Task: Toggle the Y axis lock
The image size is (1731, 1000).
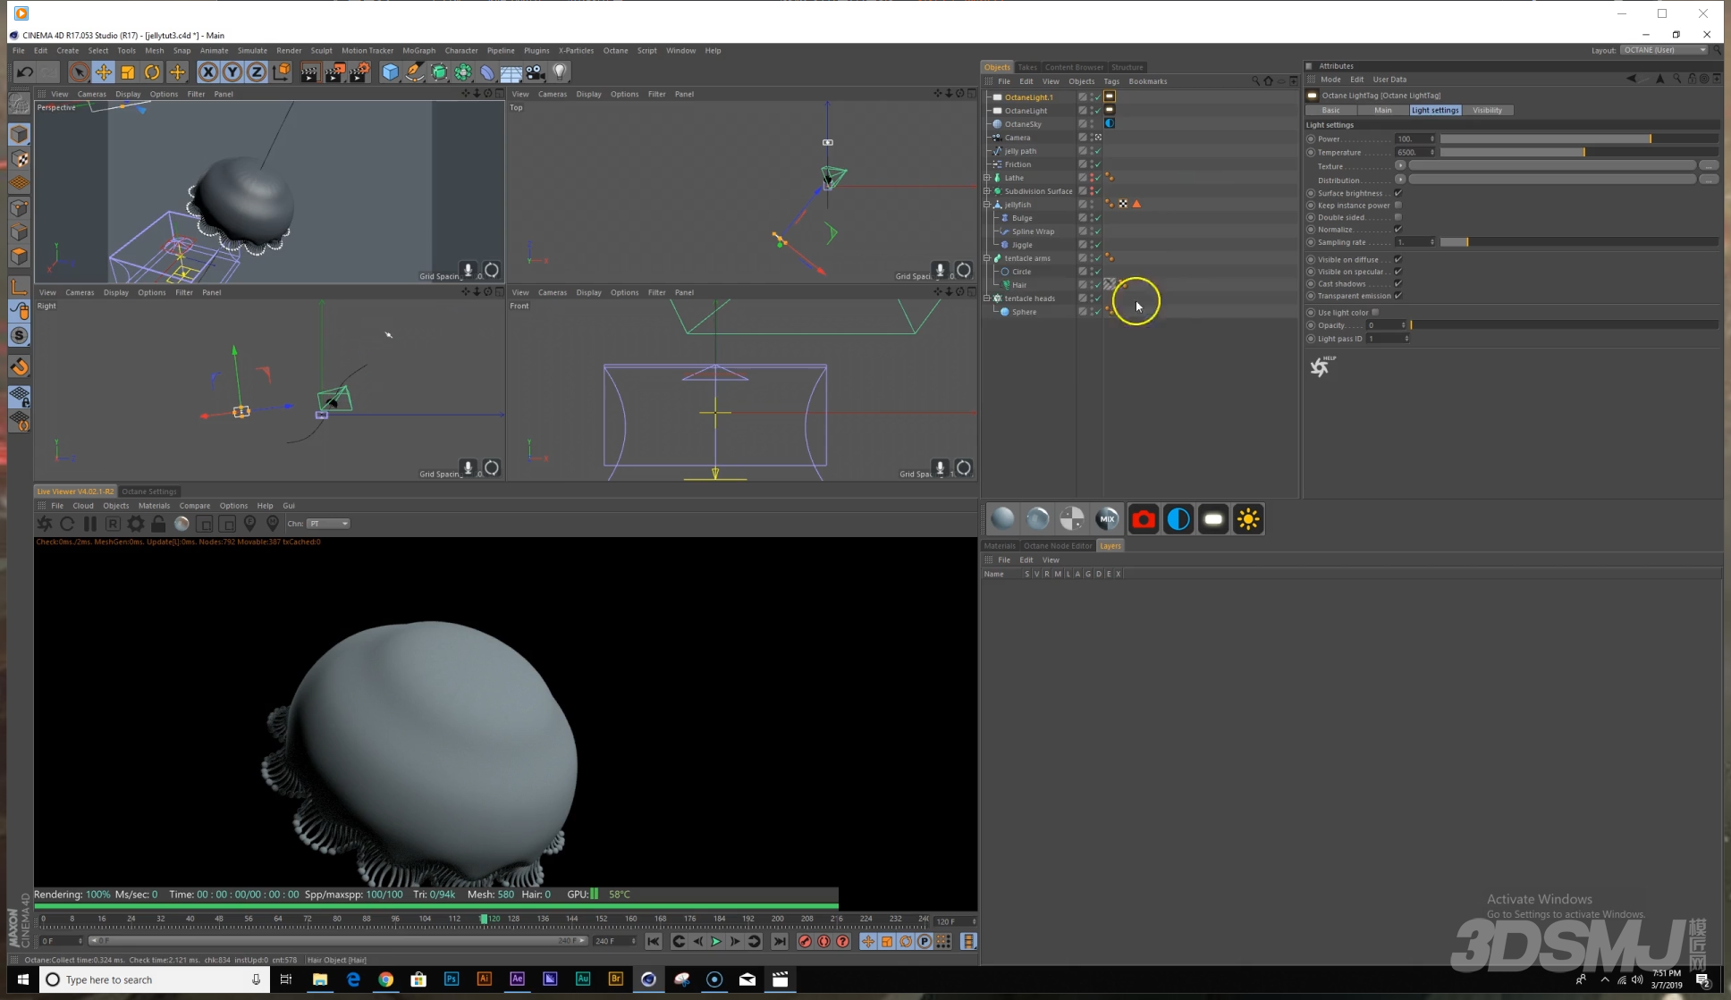Action: [232, 72]
